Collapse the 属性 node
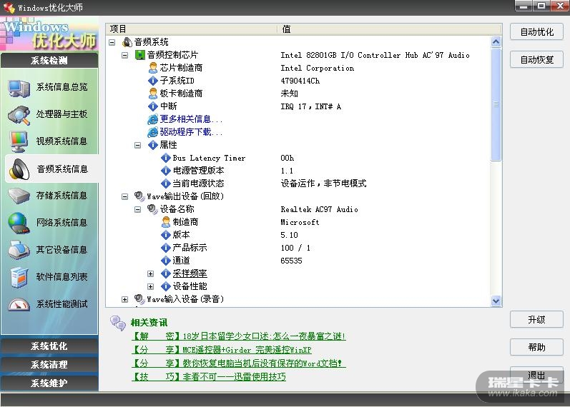Viewport: 570px width, 407px height. (137, 145)
